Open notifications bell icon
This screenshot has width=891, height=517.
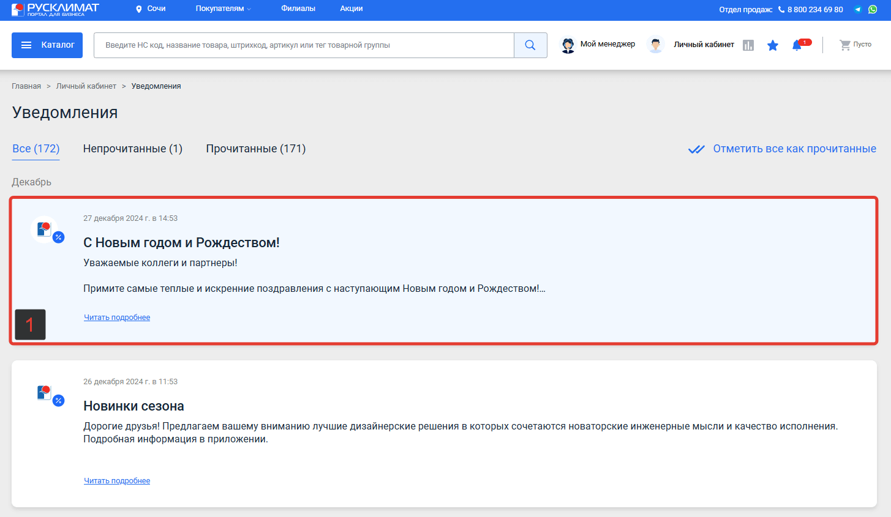(x=797, y=45)
